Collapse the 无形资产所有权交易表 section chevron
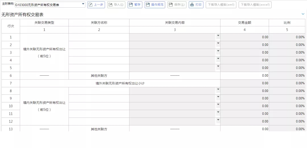This screenshot has width=307, height=148. coord(303,14)
